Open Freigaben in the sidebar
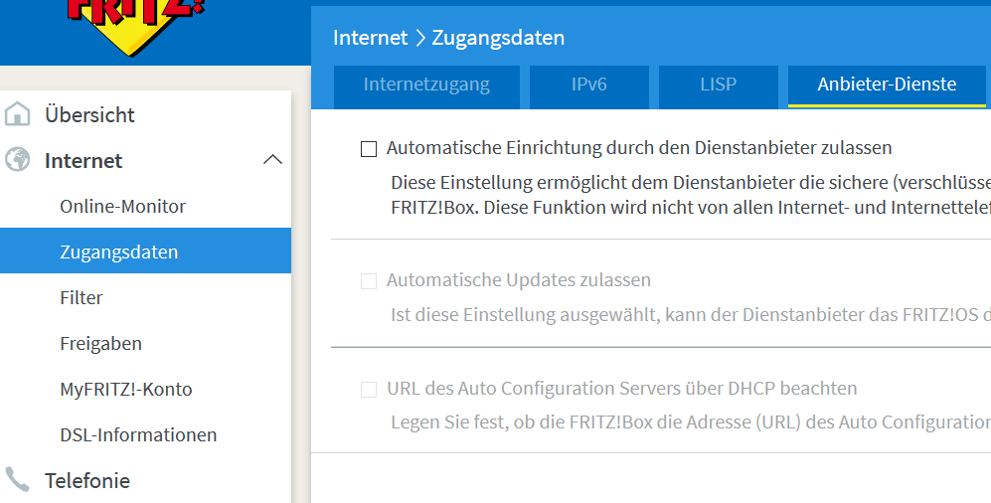Image resolution: width=991 pixels, height=503 pixels. coord(100,344)
